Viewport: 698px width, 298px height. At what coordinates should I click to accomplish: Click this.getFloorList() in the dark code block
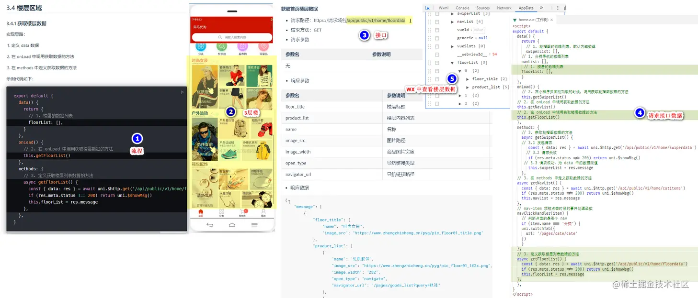[x=47, y=155]
